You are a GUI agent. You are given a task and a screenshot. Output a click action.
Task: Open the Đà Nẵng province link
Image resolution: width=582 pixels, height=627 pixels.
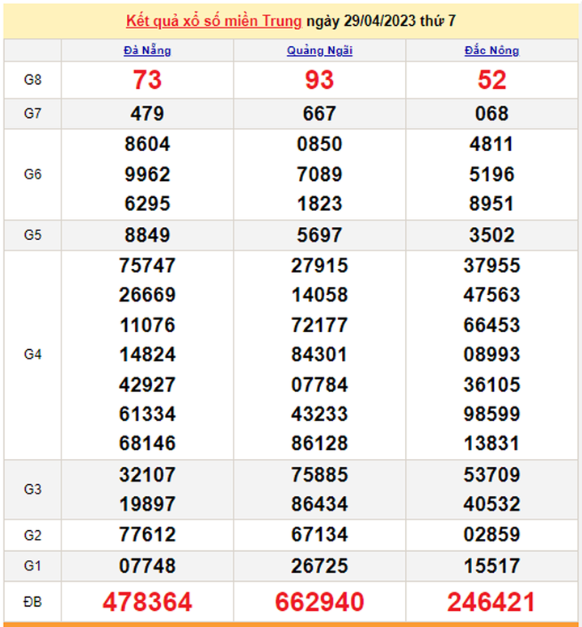pyautogui.click(x=147, y=50)
